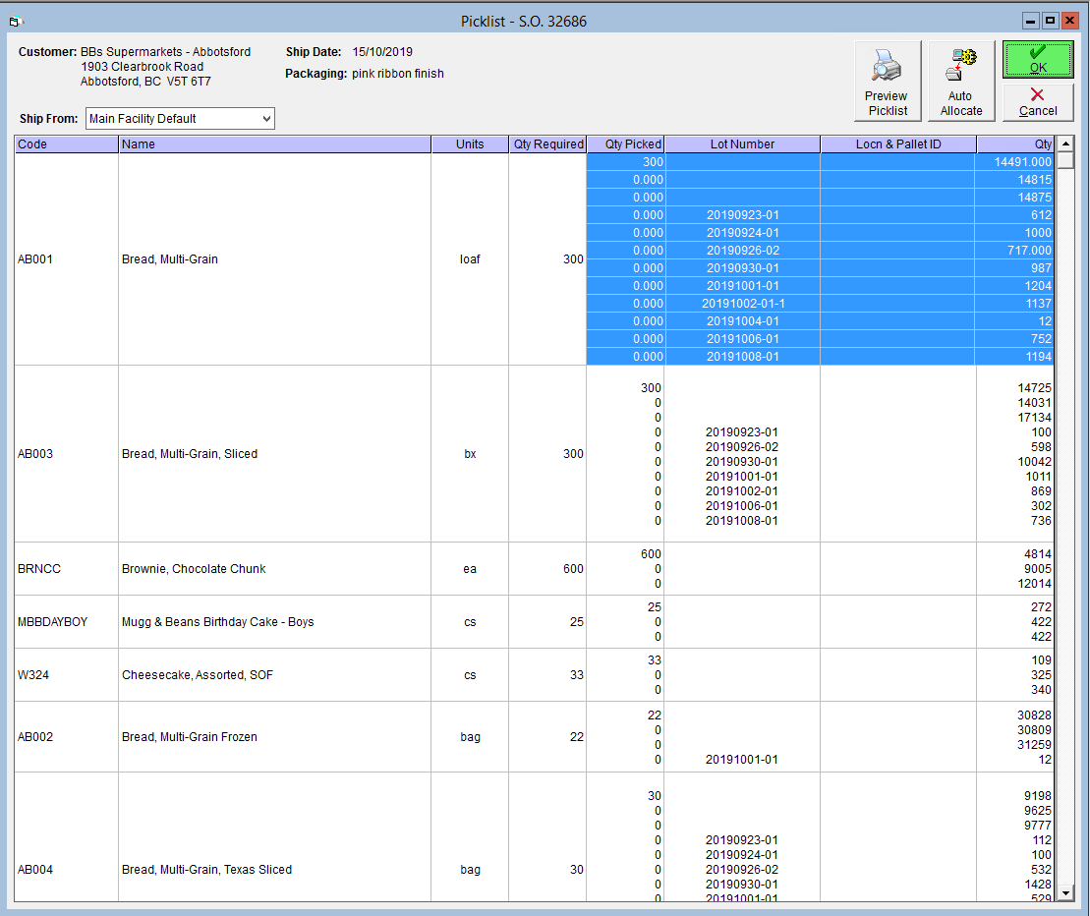Click the Units column header
Image resolution: width=1090 pixels, height=916 pixels.
click(470, 143)
